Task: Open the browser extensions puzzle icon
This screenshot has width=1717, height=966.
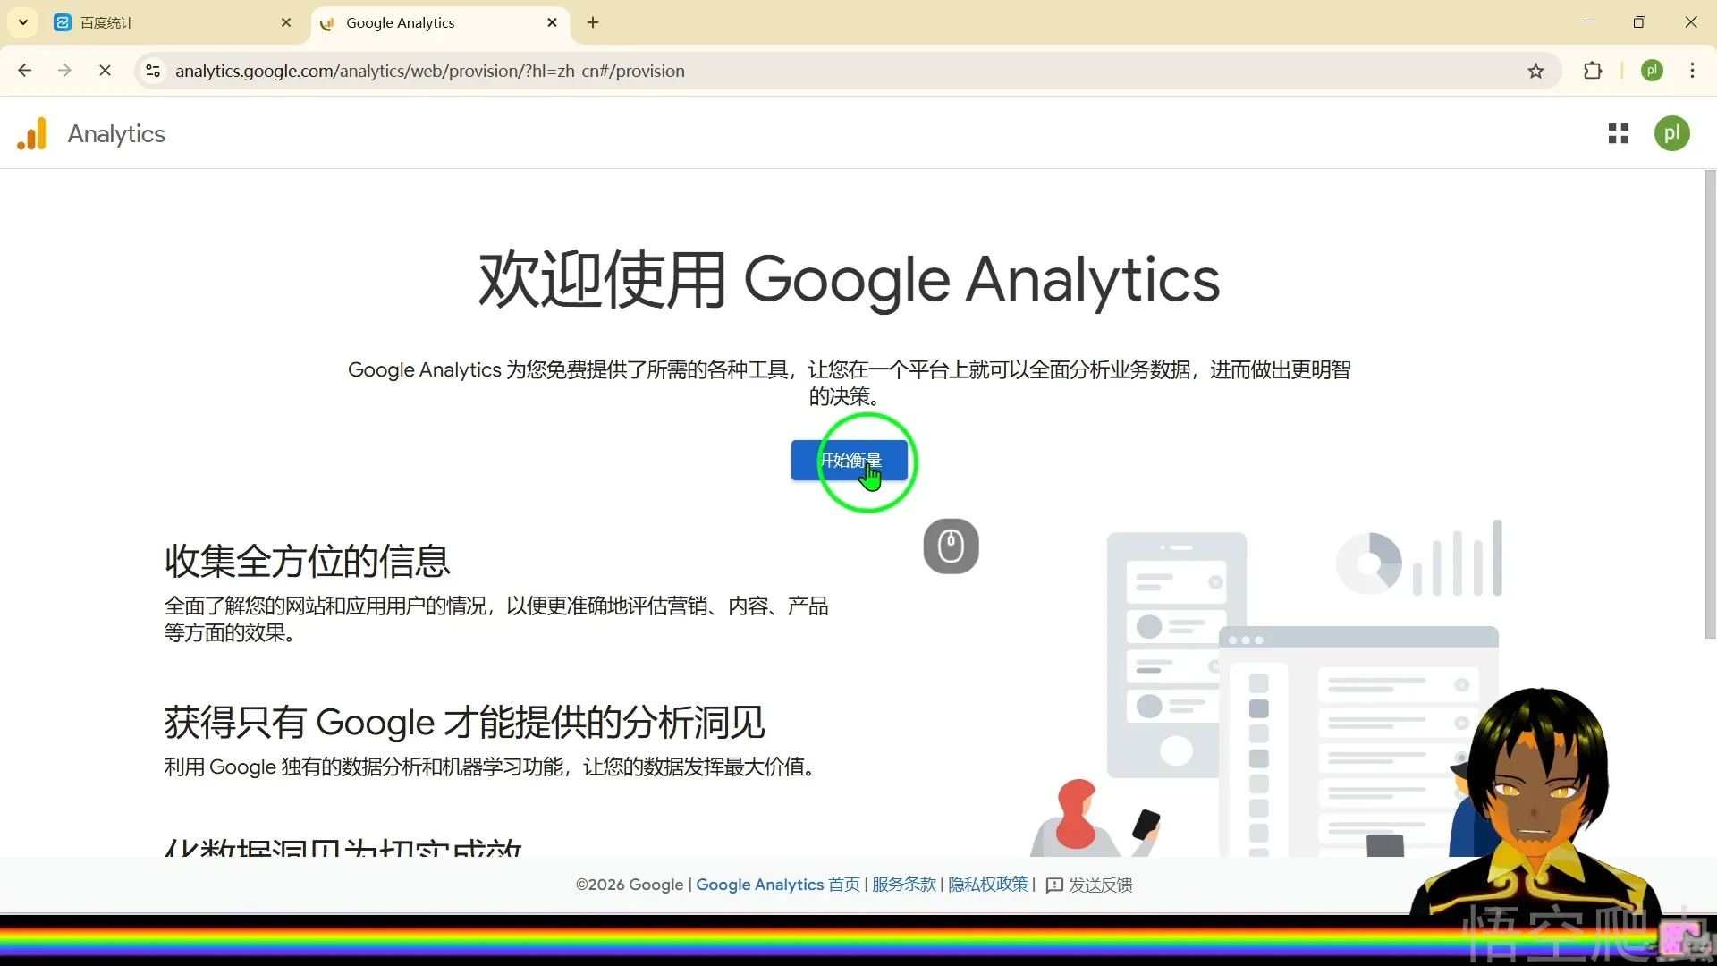Action: click(1593, 72)
